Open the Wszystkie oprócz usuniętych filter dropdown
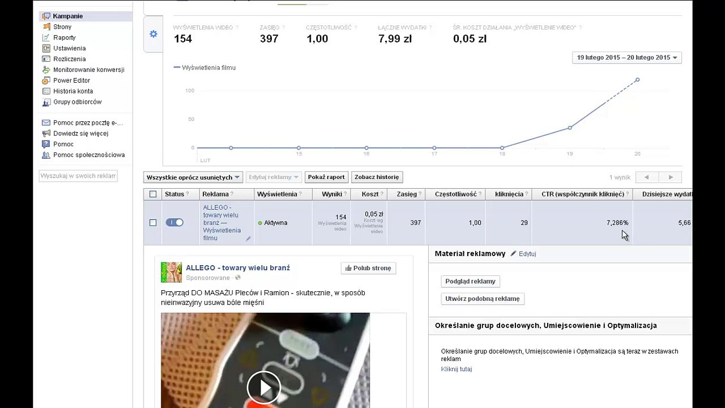The height and width of the screenshot is (408, 725). 193,177
